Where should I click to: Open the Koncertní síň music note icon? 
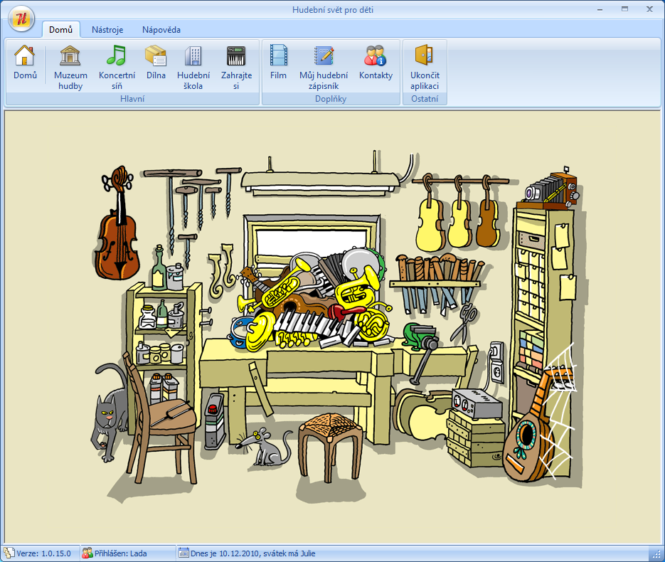[x=117, y=67]
